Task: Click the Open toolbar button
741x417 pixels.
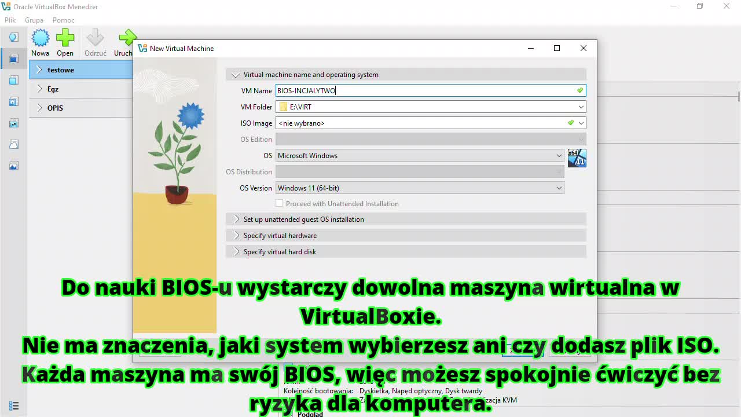Action: coord(65,42)
